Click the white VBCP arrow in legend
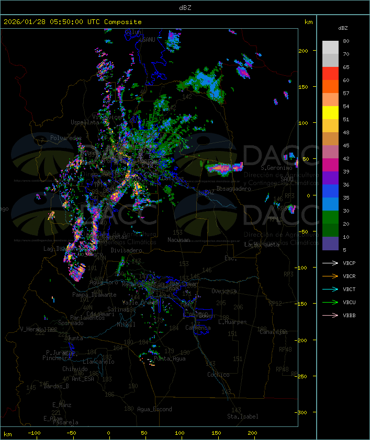Image resolution: width=370 pixels, height=440 pixels. [330, 263]
